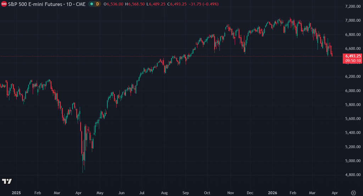
Task: Click the 7,000.00 price axis label
Action: pyautogui.click(x=353, y=20)
